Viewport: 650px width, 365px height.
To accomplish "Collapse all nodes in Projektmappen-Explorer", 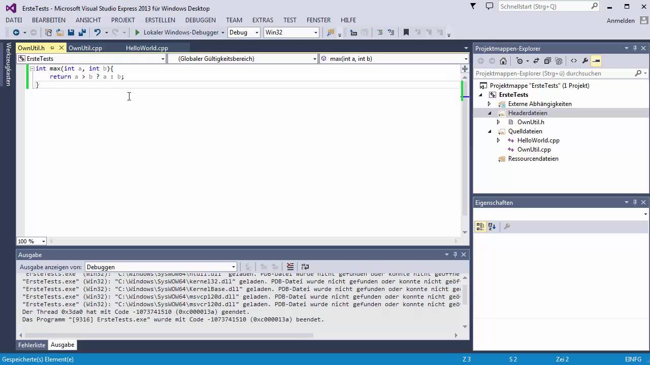I will click(547, 61).
